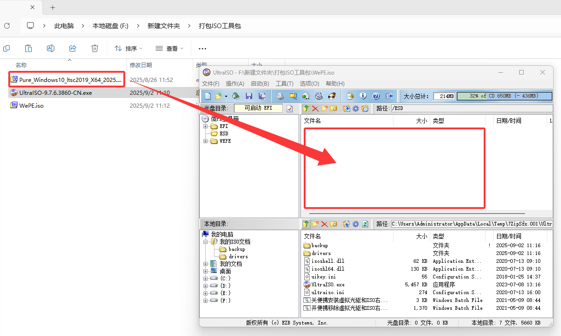Toggle the bootable checkbox beside 可启动 EFI
Screen dimensions: 561x336
(289, 108)
